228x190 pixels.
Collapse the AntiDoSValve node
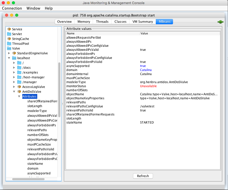pyautogui.click(x=14, y=91)
